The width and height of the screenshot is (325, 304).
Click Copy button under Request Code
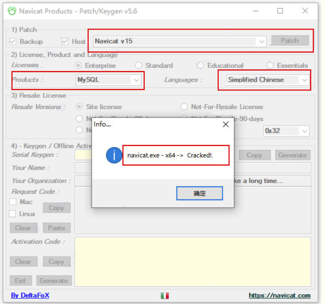[57, 208]
